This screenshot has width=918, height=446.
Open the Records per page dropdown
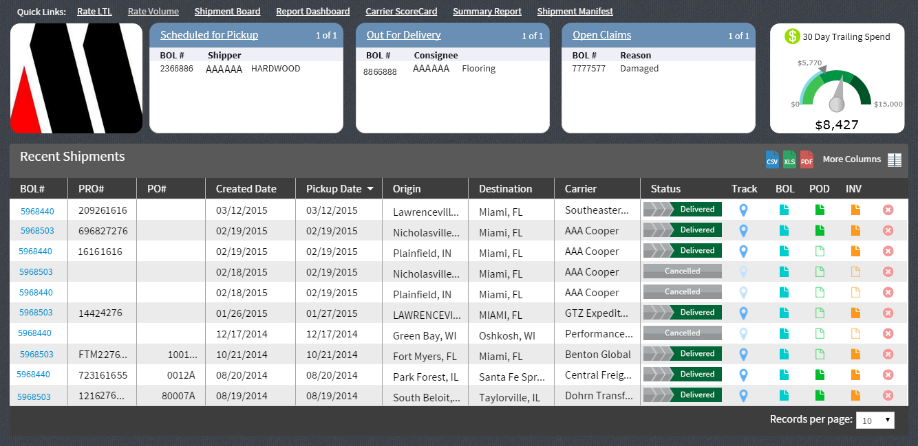(x=875, y=420)
